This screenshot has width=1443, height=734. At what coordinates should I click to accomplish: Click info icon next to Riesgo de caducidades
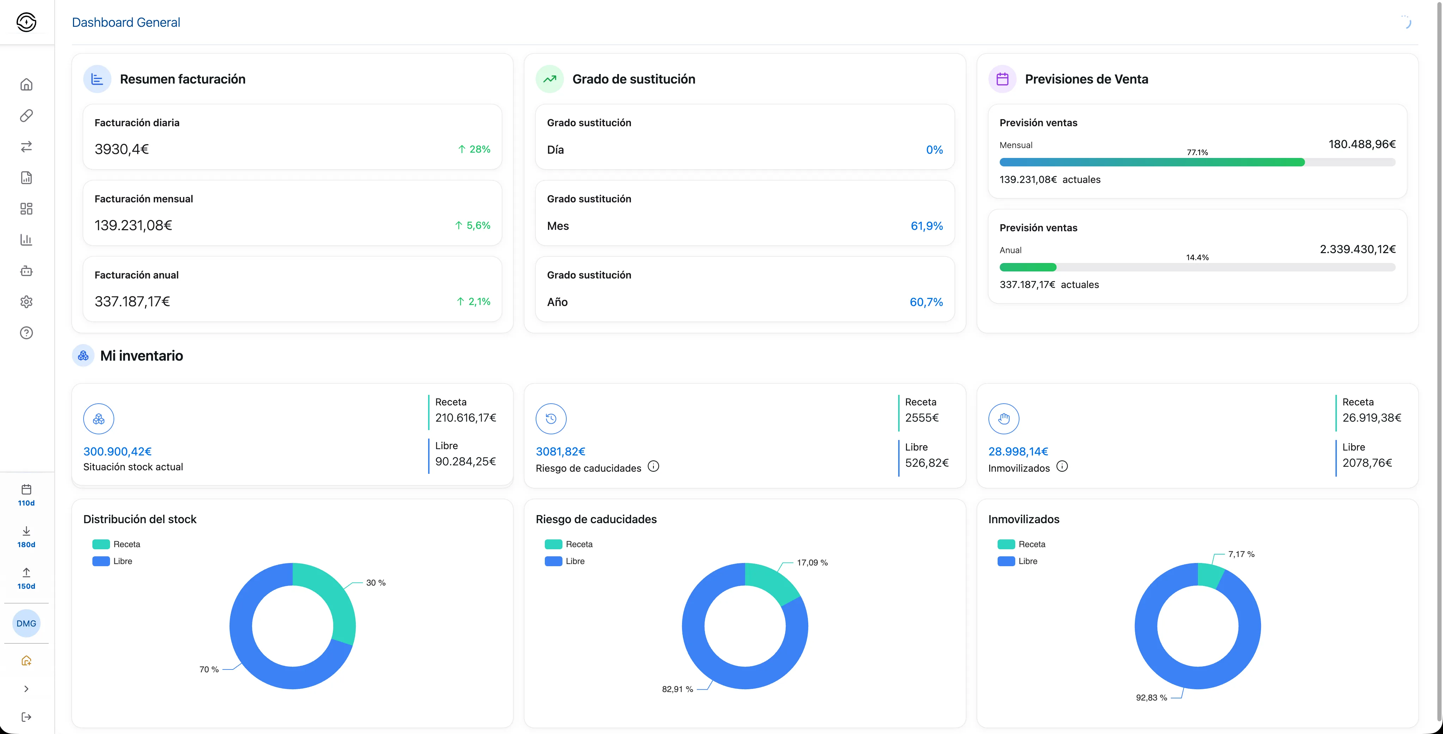point(653,466)
